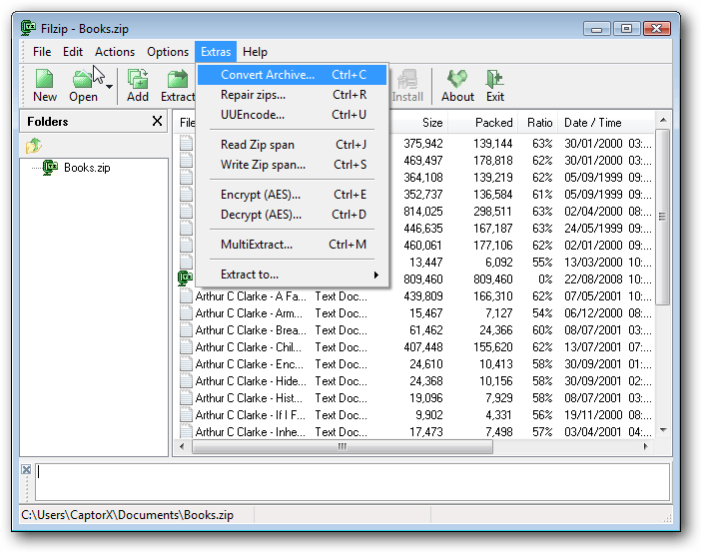Click the zip archive icon in file list
The height and width of the screenshot is (552, 701).
click(185, 278)
